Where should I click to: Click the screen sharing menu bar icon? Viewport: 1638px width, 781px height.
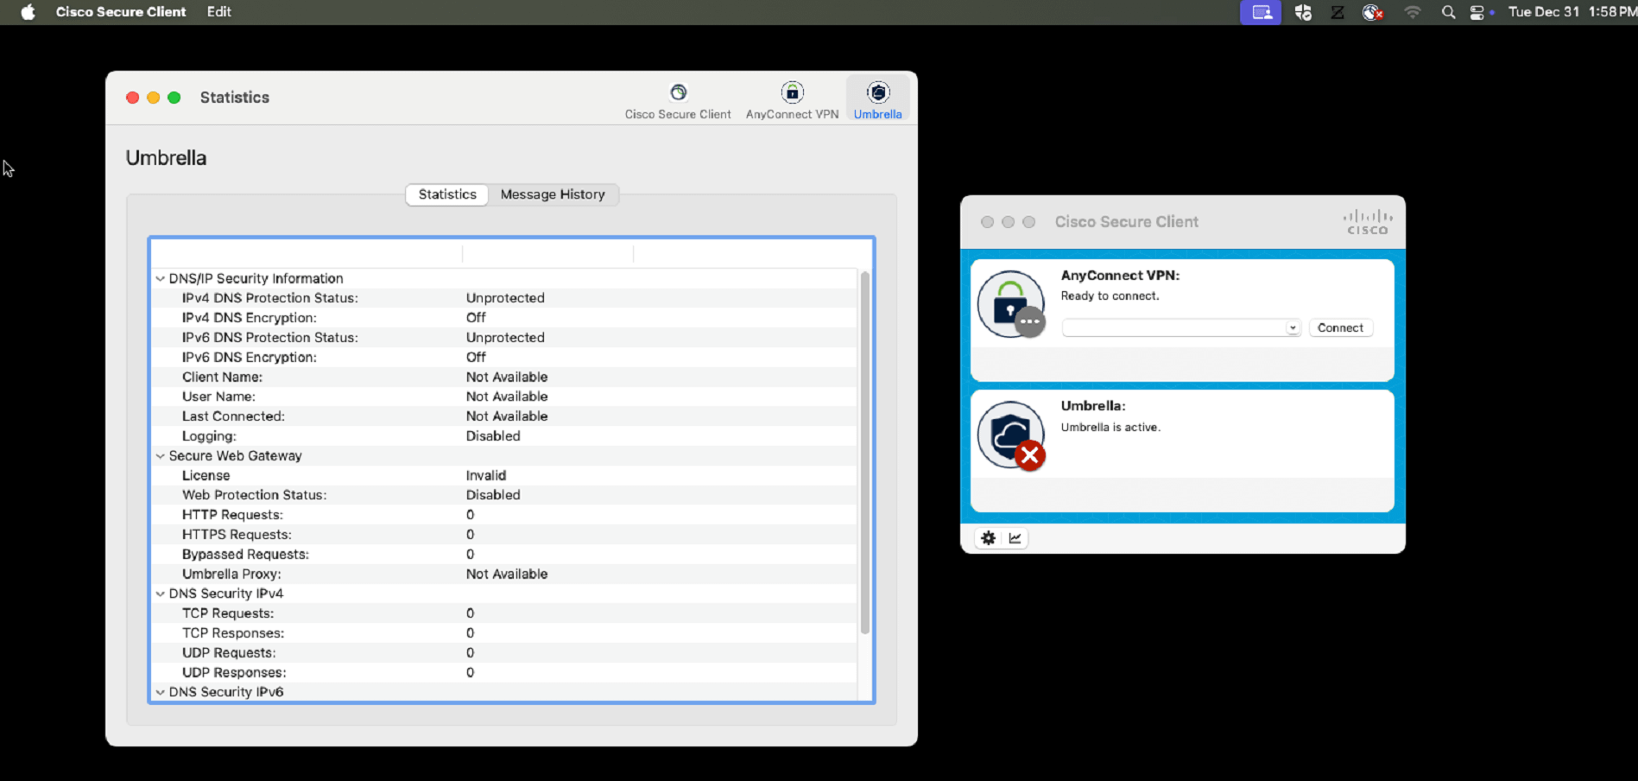[1261, 12]
